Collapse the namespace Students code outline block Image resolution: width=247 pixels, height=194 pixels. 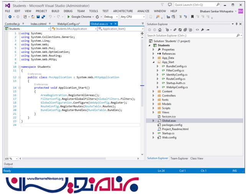19,67
